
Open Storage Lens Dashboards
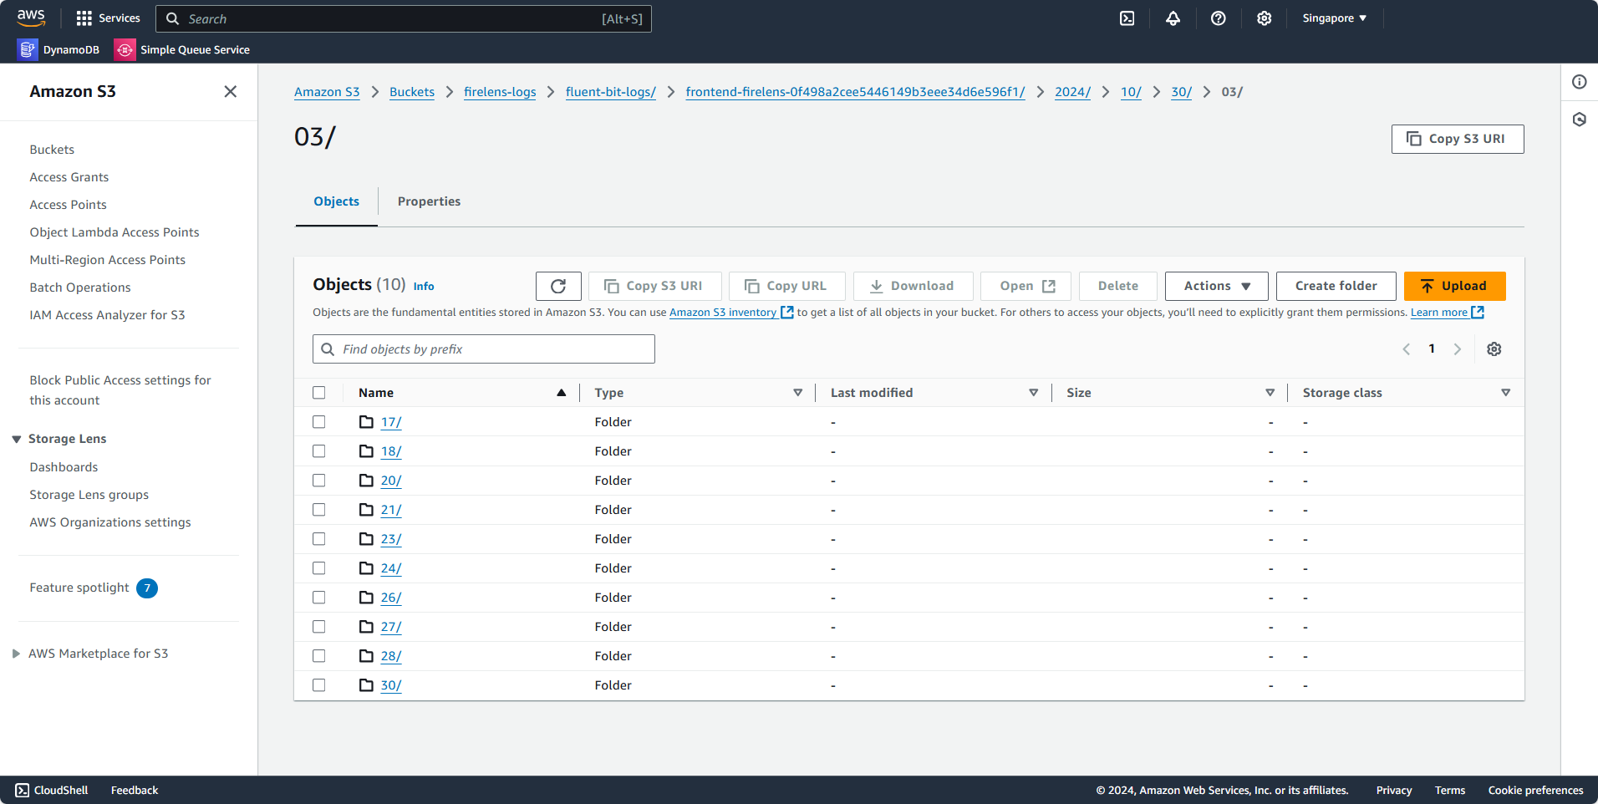tap(64, 467)
